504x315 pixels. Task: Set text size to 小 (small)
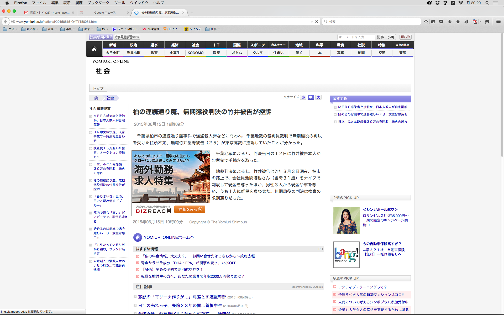pos(303,97)
